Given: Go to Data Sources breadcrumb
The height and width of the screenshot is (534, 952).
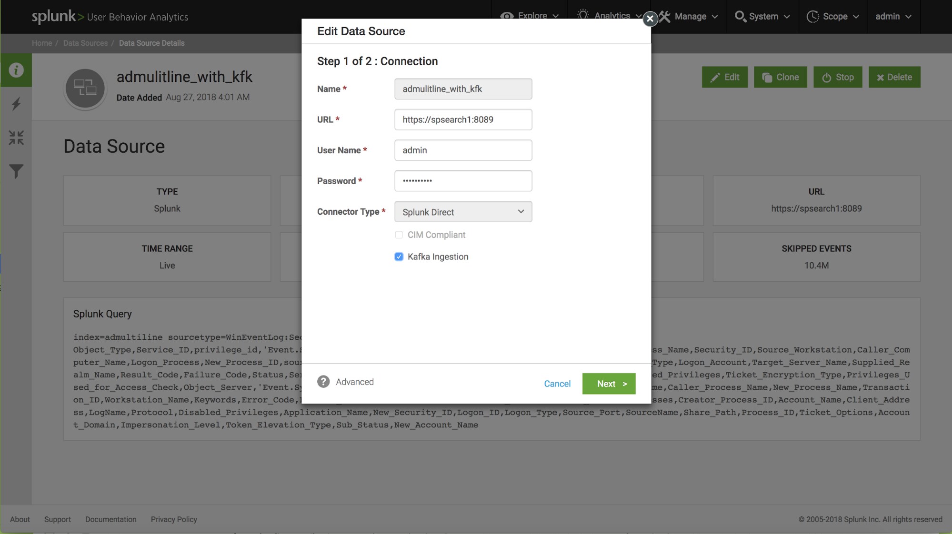Looking at the screenshot, I should point(85,43).
